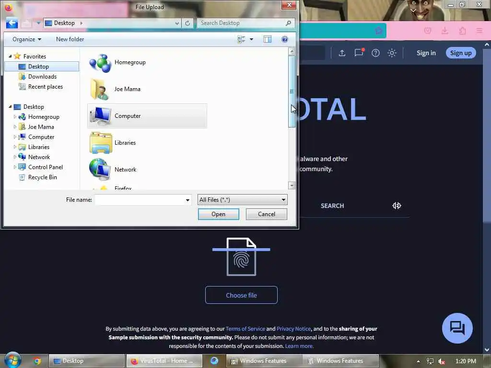Show hidden tray icons arrow
The image size is (491, 368).
(x=418, y=361)
